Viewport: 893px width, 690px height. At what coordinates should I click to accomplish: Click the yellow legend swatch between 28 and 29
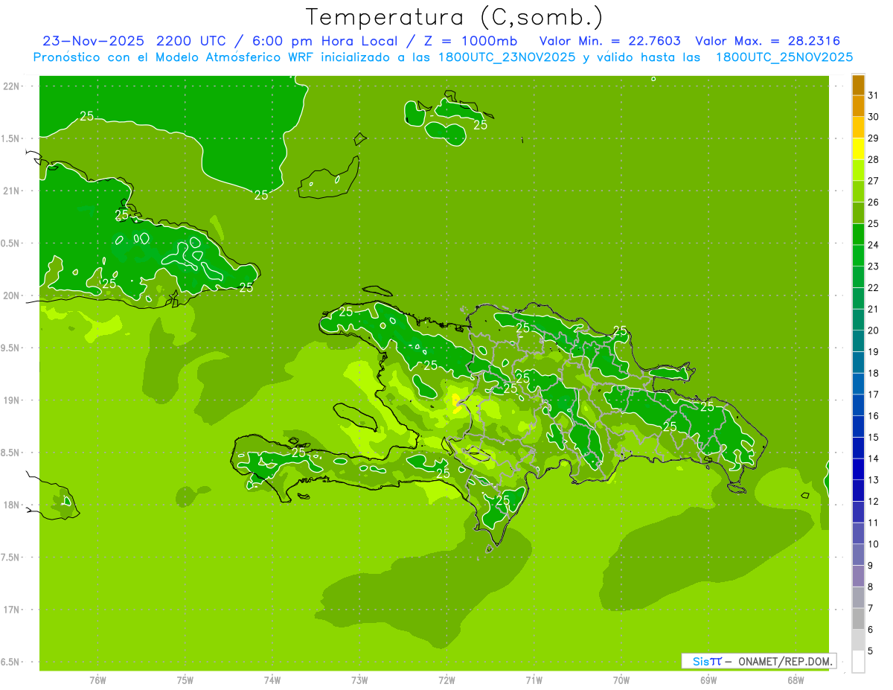[858, 149]
